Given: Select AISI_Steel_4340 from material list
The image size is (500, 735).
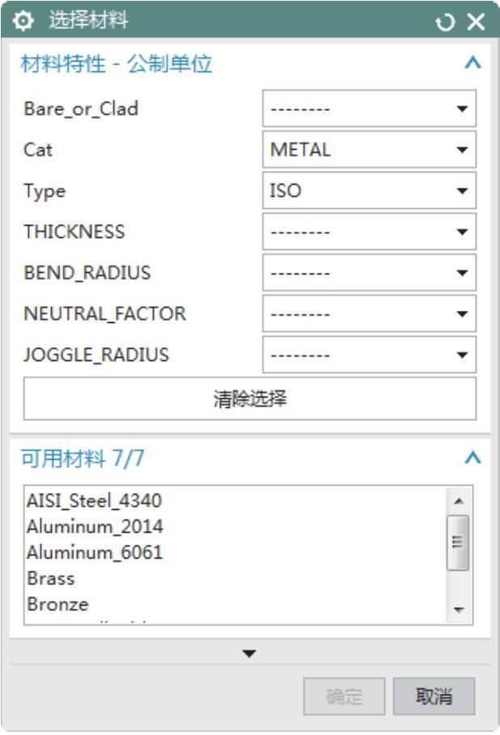Looking at the screenshot, I should [x=88, y=501].
